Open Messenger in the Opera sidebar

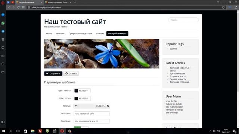pyautogui.click(x=3, y=15)
